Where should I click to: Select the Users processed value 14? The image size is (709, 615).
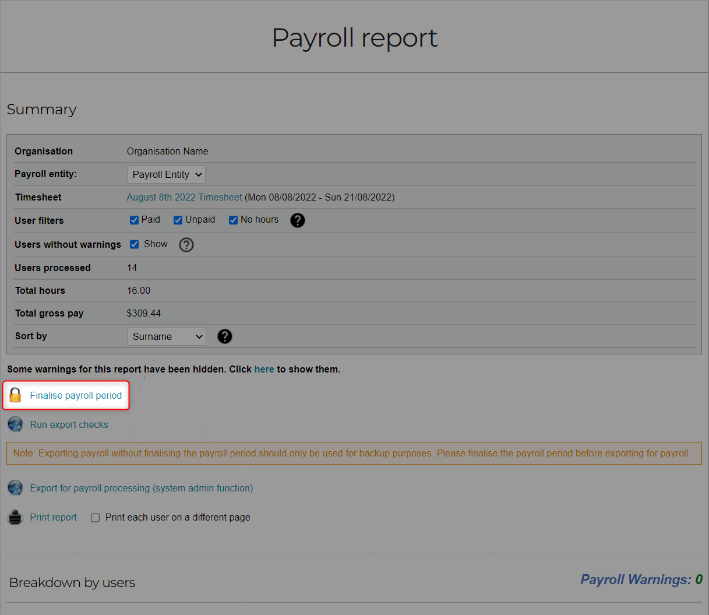(132, 268)
